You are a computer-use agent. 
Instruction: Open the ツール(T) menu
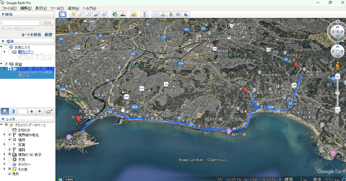click(57, 8)
